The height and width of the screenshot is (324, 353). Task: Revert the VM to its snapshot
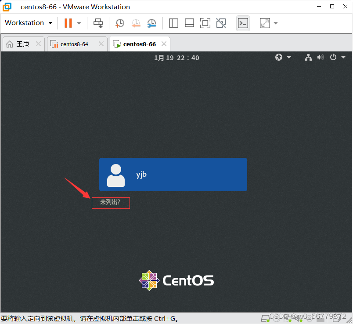tap(136, 23)
